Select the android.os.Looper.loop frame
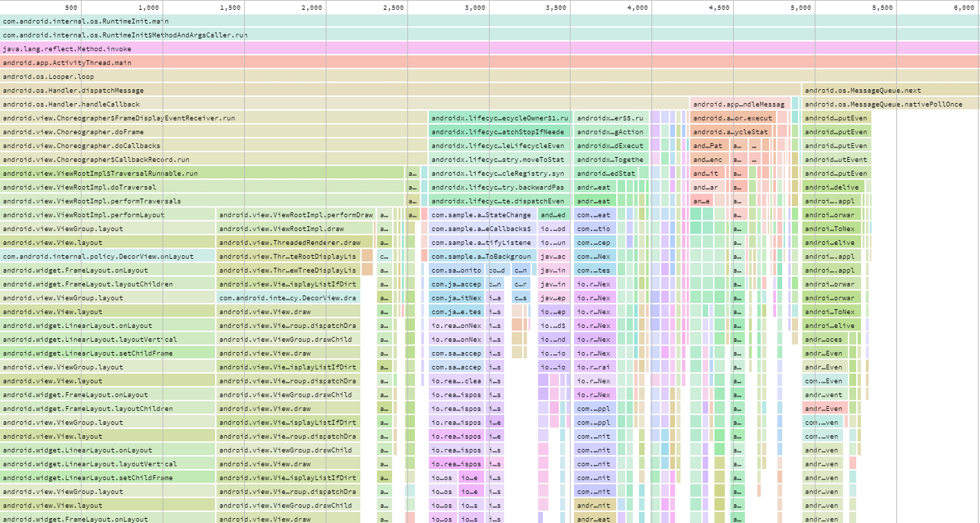This screenshot has width=980, height=523. click(x=484, y=76)
